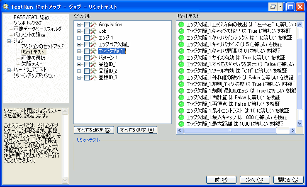Screen dimensions: 307x187
Task: Click the icon next to 品種ID_1
Action: coord(93,64)
